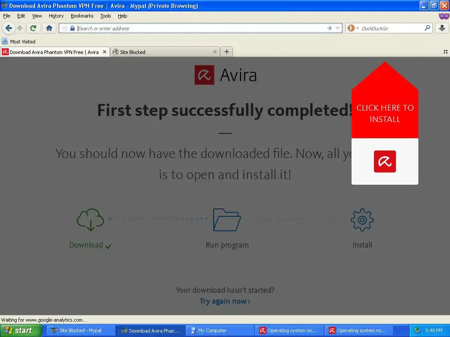Open second Operating system no... taskbar item
450x337 pixels.
click(359, 331)
